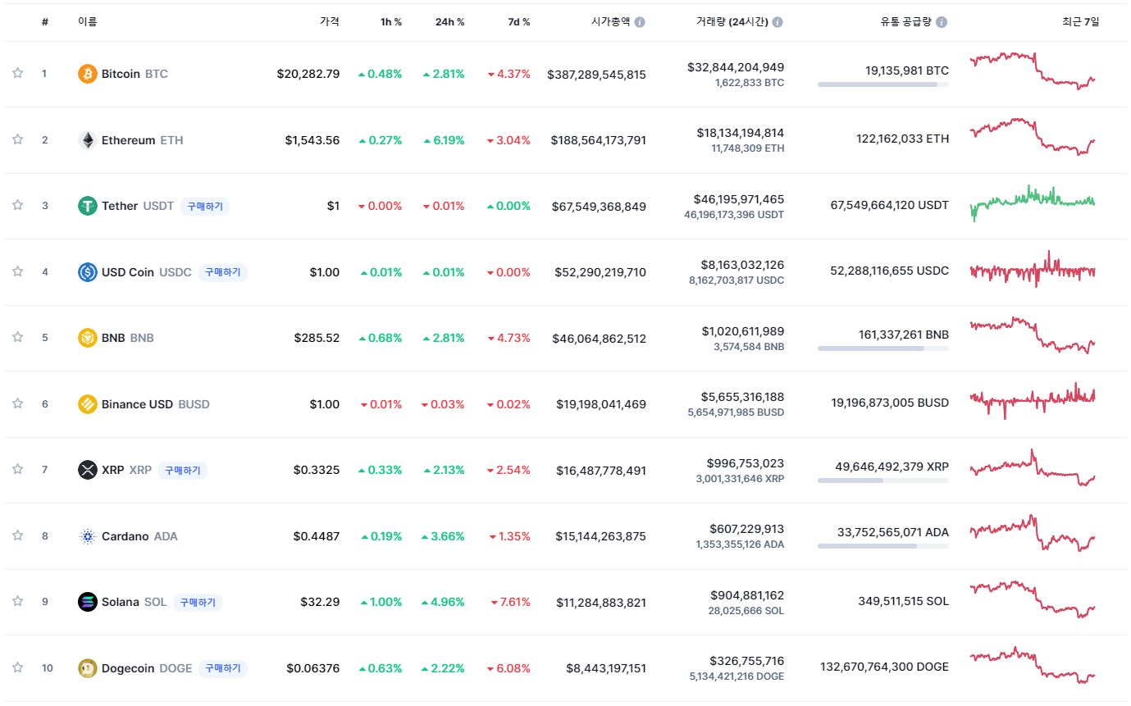Star Ethereum to add to watchlist

pyautogui.click(x=17, y=139)
